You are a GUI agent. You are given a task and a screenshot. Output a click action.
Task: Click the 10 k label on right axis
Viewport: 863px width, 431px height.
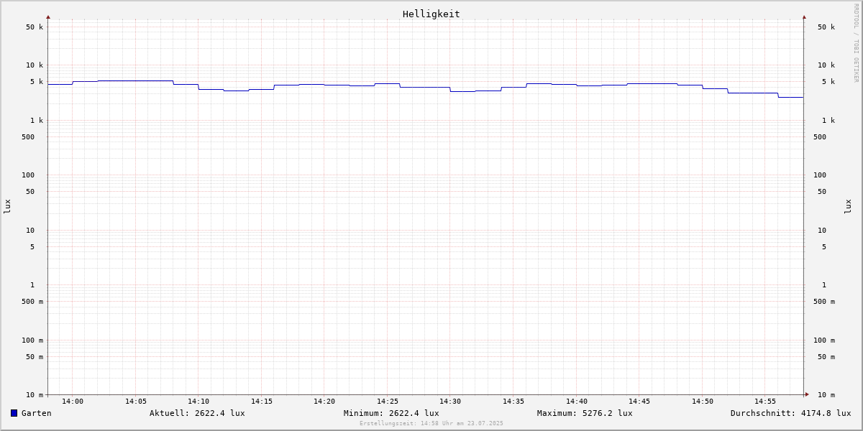826,65
